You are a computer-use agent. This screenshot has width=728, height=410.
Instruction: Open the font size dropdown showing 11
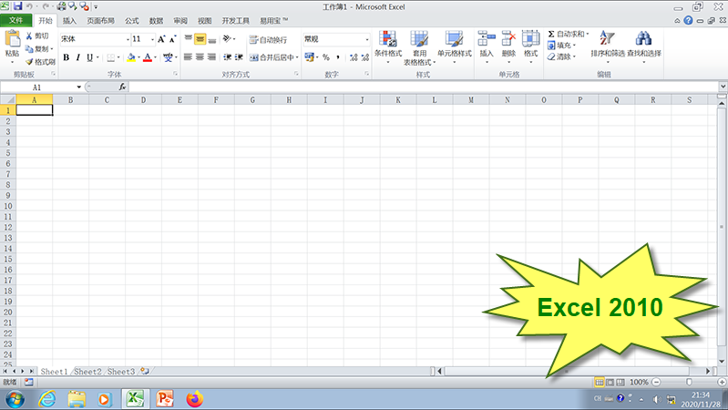pos(152,39)
